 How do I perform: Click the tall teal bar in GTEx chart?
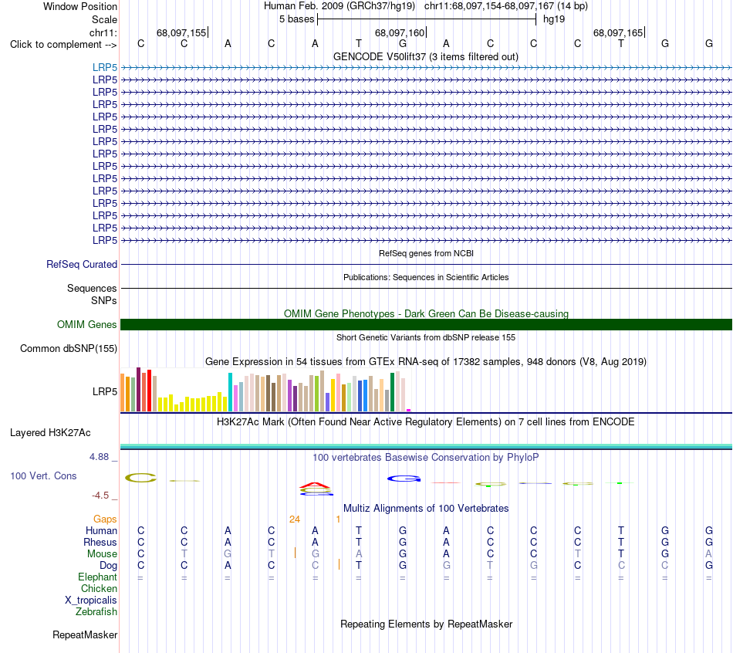tap(231, 392)
